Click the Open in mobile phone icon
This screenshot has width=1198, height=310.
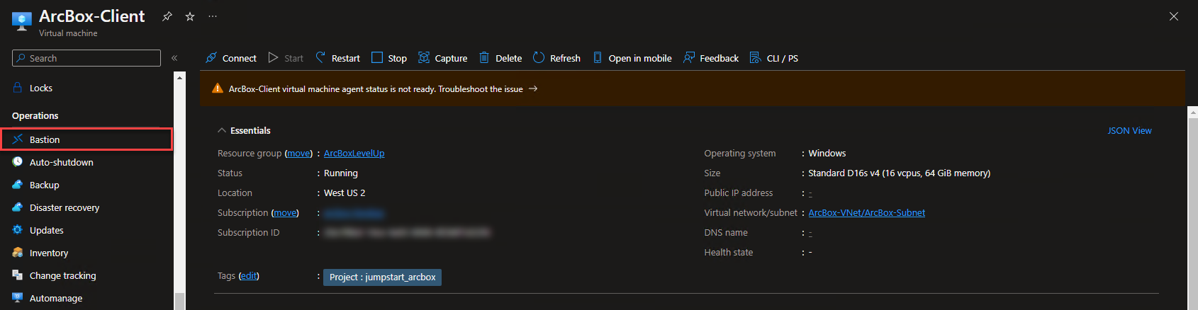(598, 57)
